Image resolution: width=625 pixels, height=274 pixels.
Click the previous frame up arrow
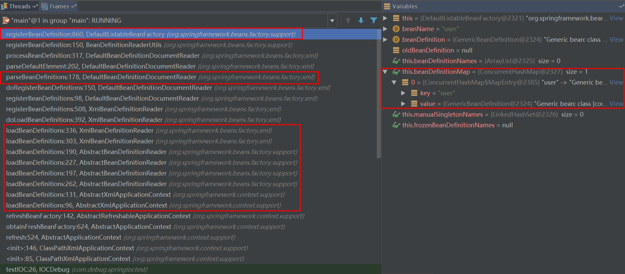[348, 20]
